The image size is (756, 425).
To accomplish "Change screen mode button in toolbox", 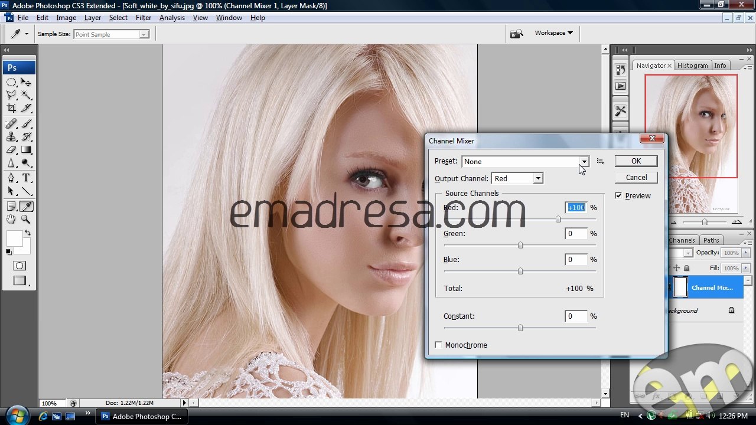I will [20, 281].
